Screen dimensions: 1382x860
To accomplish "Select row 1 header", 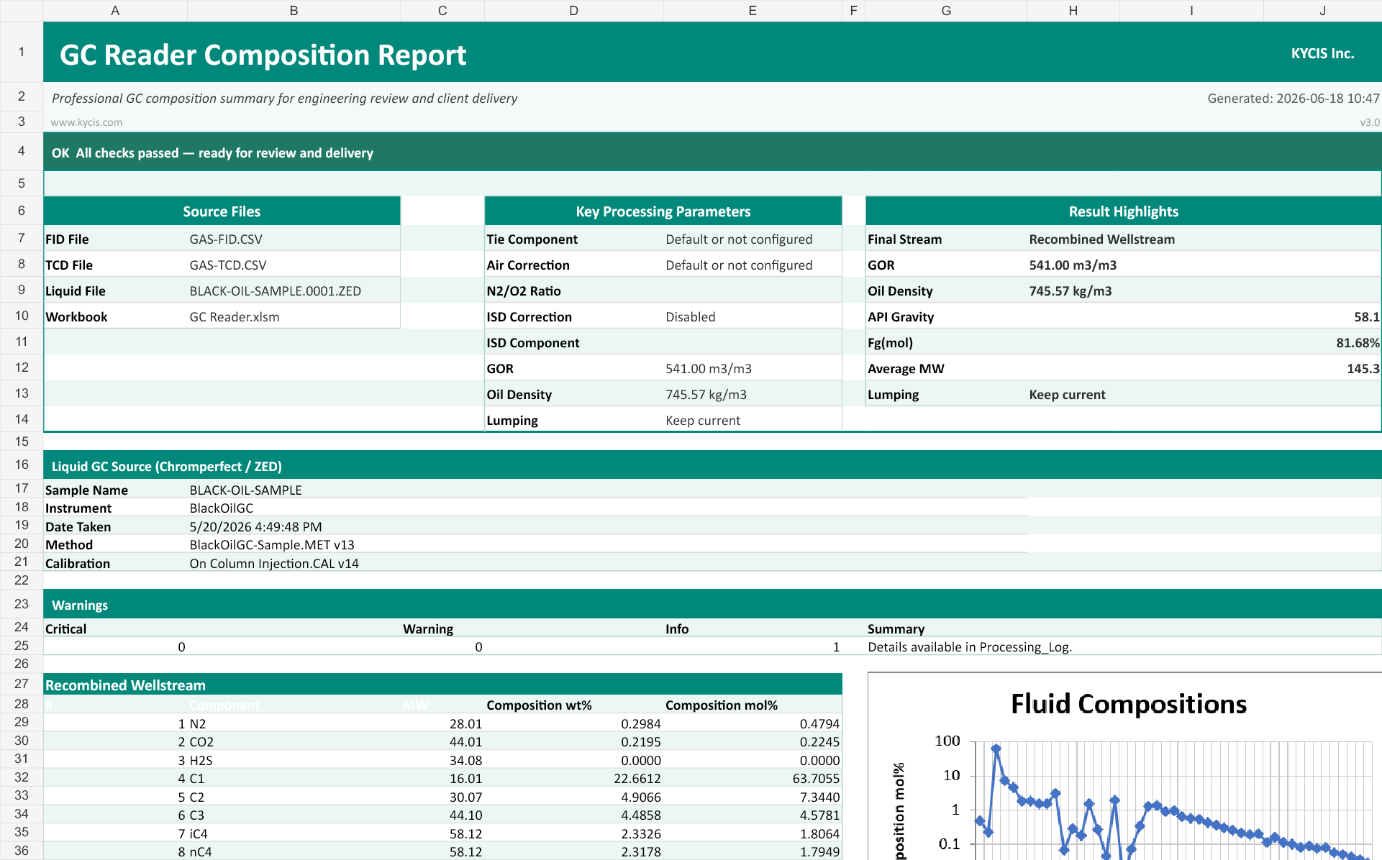I will 22,52.
